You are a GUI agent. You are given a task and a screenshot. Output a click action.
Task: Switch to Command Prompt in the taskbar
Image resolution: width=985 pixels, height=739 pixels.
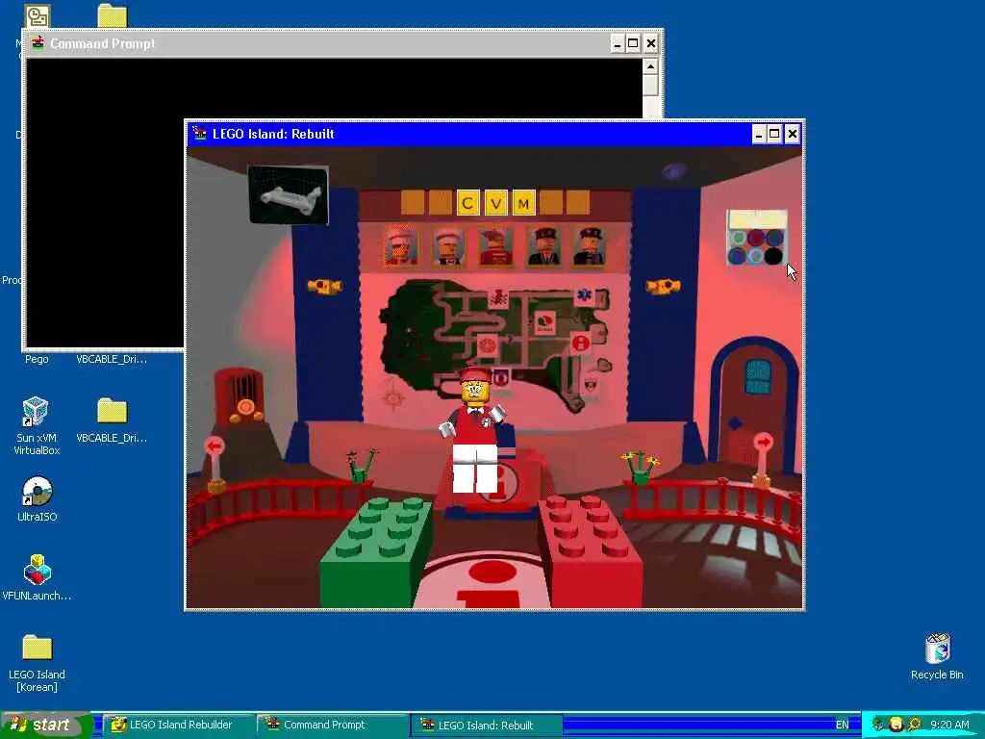(332, 726)
